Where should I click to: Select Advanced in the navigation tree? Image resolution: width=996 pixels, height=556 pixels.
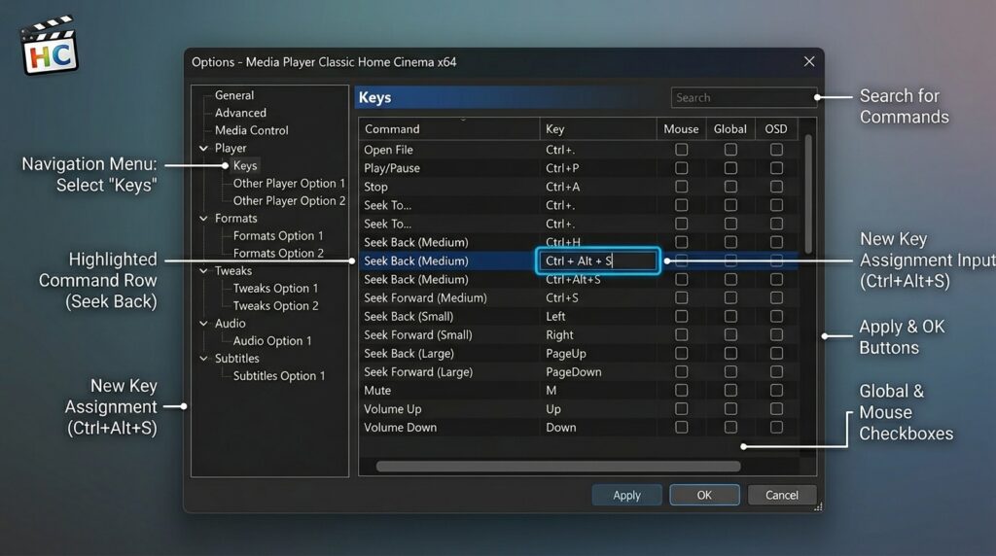pyautogui.click(x=240, y=113)
